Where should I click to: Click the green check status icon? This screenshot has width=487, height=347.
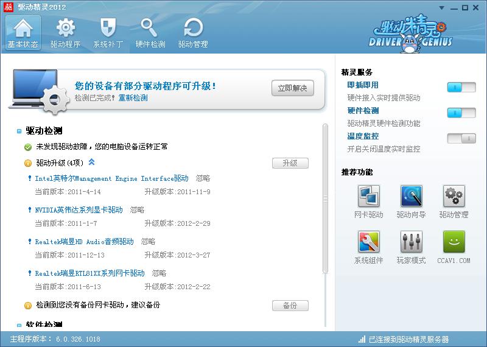(x=28, y=147)
